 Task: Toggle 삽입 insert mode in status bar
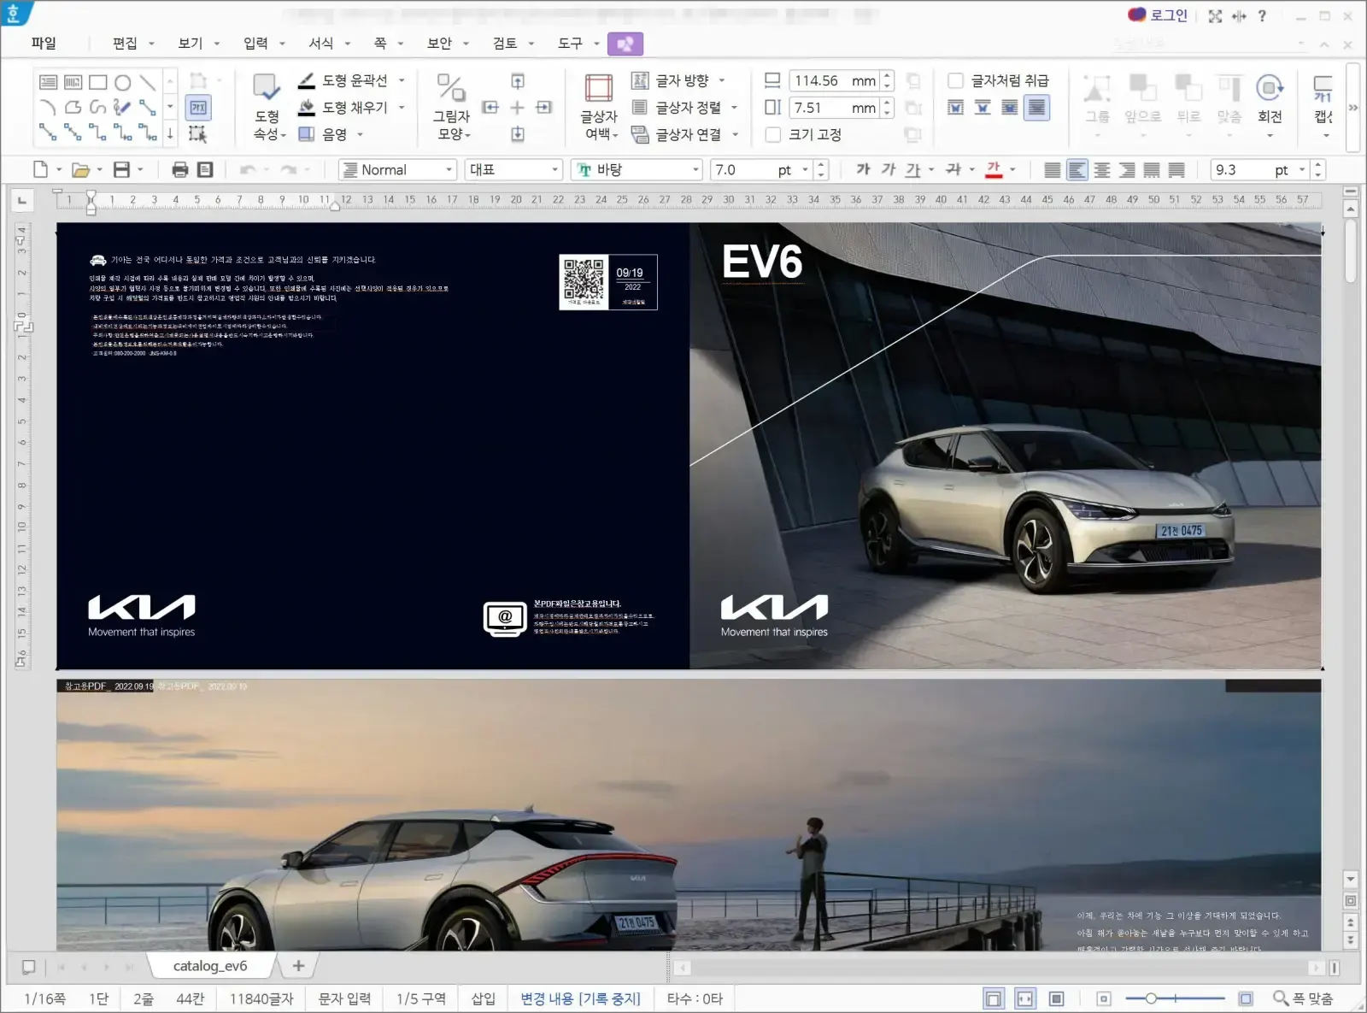tap(484, 998)
